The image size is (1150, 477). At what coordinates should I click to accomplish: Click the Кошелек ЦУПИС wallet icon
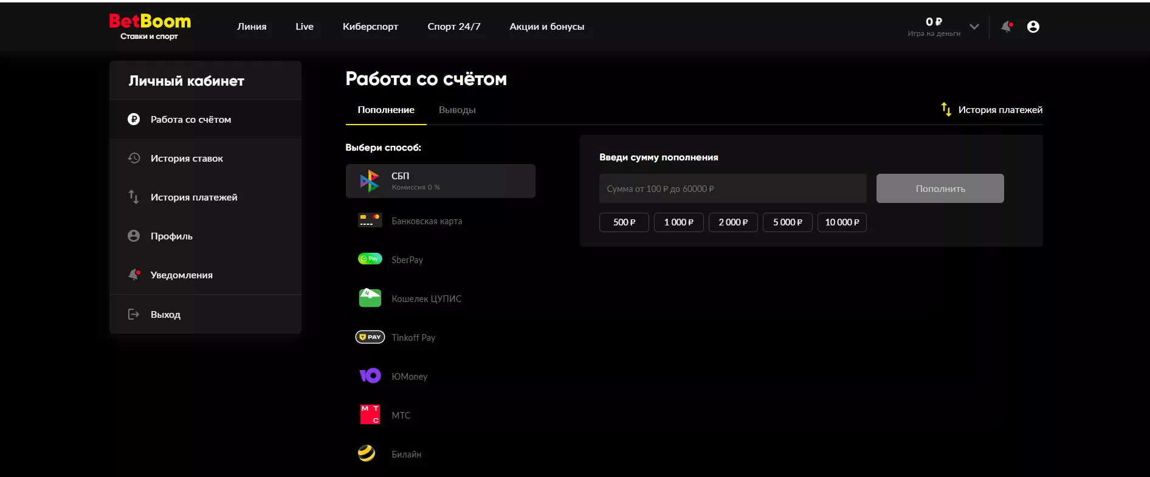pos(370,298)
